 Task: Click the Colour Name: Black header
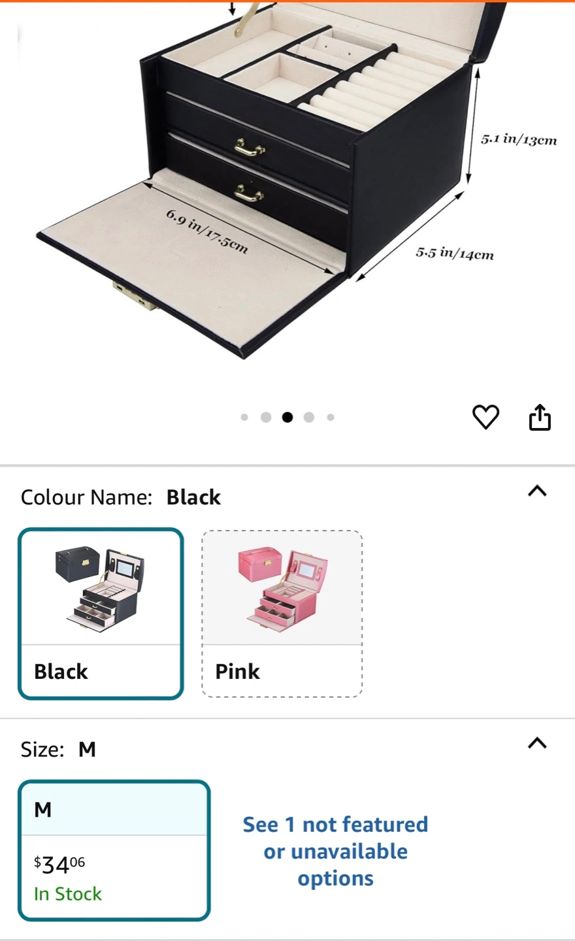[x=121, y=497]
